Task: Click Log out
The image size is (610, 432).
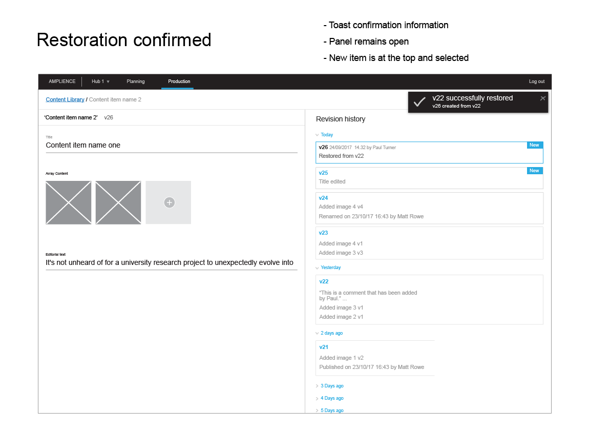Action: pos(536,81)
